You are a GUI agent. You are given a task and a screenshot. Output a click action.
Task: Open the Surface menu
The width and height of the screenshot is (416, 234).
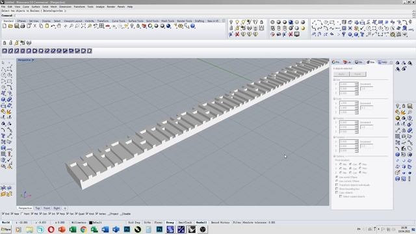point(36,6)
